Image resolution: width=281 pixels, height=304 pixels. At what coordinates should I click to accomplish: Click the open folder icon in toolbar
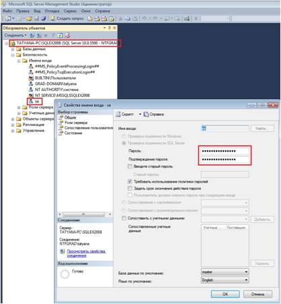[29, 19]
